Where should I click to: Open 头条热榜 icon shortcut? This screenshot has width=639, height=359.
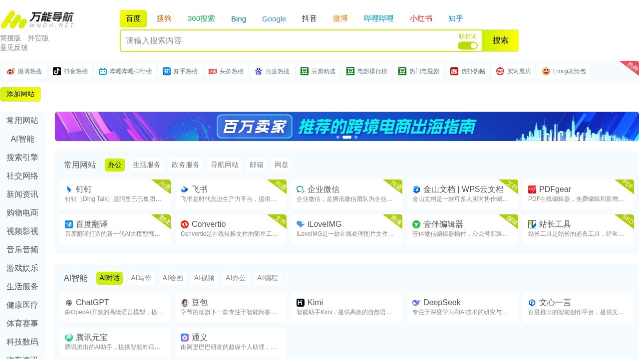(x=213, y=71)
